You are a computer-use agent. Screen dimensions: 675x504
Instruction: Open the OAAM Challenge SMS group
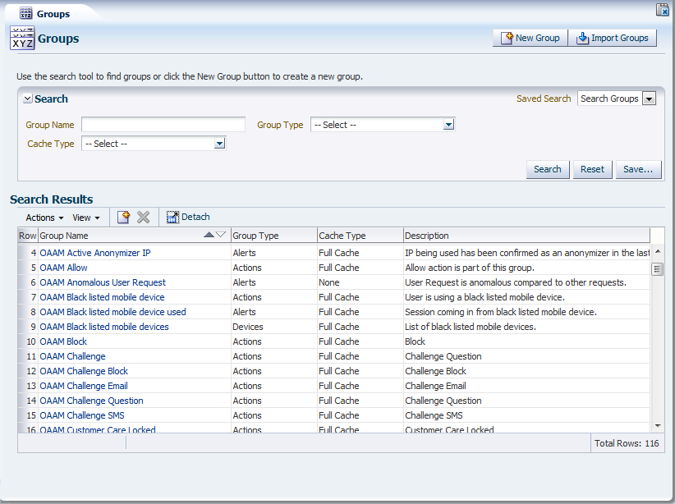point(82,415)
